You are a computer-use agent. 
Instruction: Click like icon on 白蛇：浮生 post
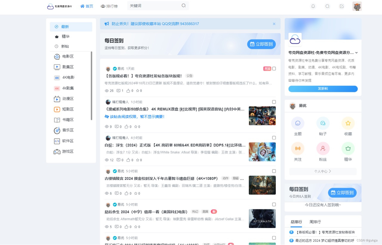click(x=128, y=160)
